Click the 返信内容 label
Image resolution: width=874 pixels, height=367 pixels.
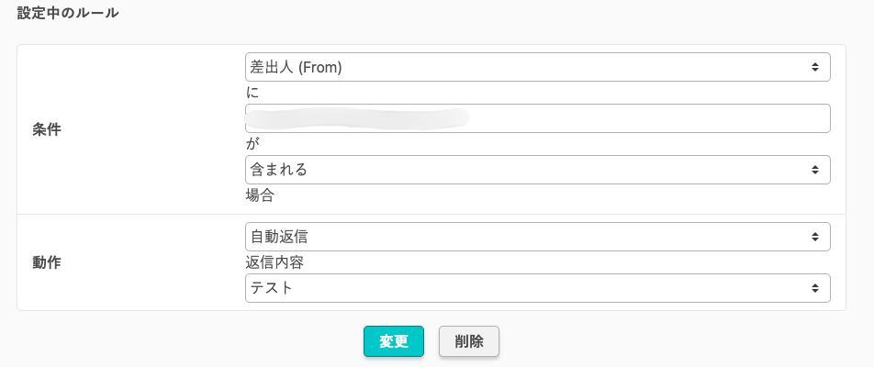pyautogui.click(x=275, y=262)
